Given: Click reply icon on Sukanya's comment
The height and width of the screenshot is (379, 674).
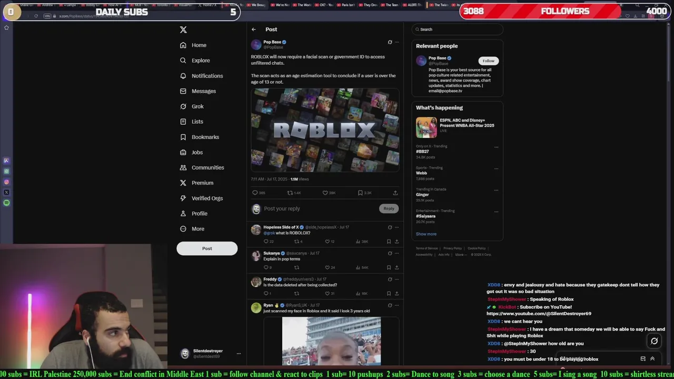Looking at the screenshot, I should [x=266, y=267].
